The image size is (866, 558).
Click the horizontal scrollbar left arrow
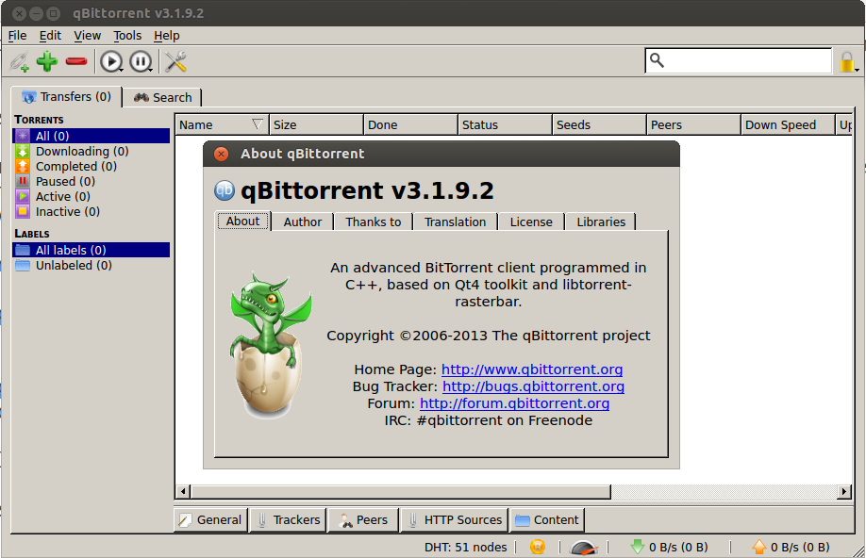pyautogui.click(x=183, y=491)
